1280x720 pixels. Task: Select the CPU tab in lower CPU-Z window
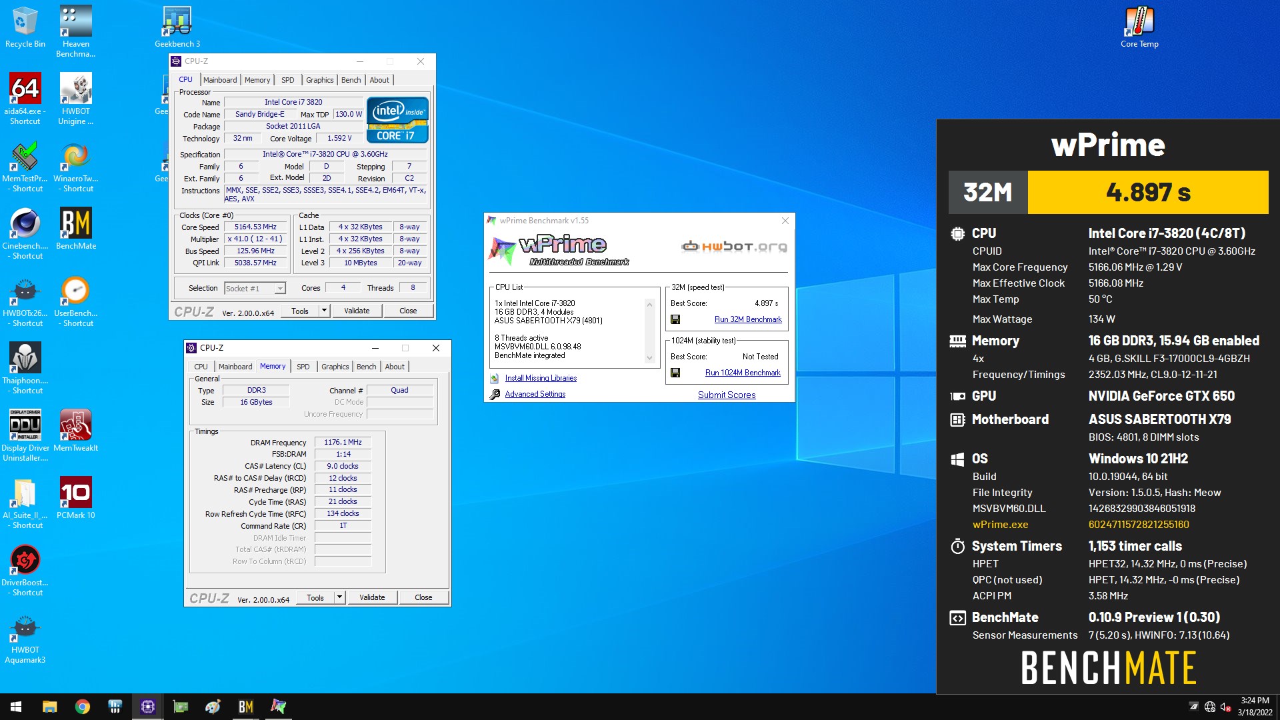click(201, 367)
